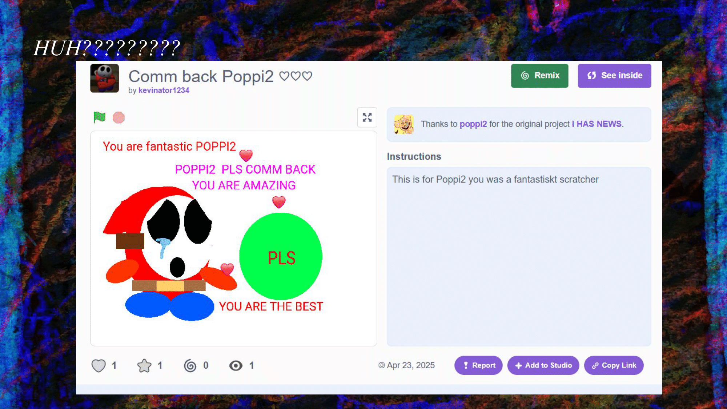
Task: Add the project to a studio
Action: pyautogui.click(x=543, y=365)
